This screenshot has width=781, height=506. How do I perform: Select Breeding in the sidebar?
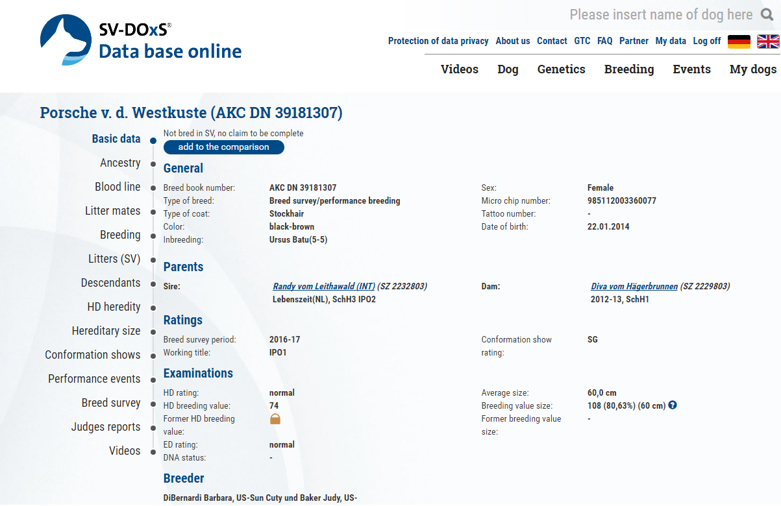120,235
